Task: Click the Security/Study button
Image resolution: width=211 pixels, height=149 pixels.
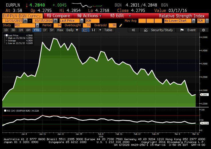Action: (159, 30)
